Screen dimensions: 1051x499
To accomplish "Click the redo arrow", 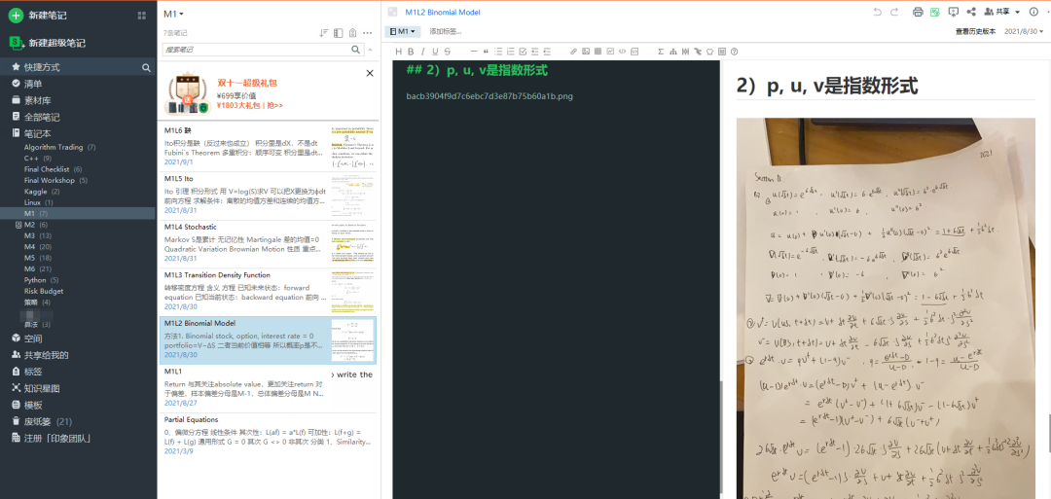I will (894, 12).
